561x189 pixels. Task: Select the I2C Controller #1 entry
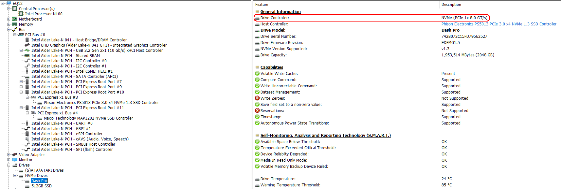(69, 66)
